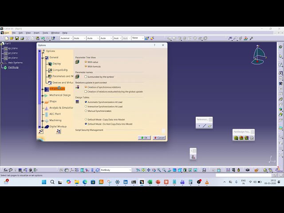
Task: Click the Design Tables icon
Action: tap(77, 102)
